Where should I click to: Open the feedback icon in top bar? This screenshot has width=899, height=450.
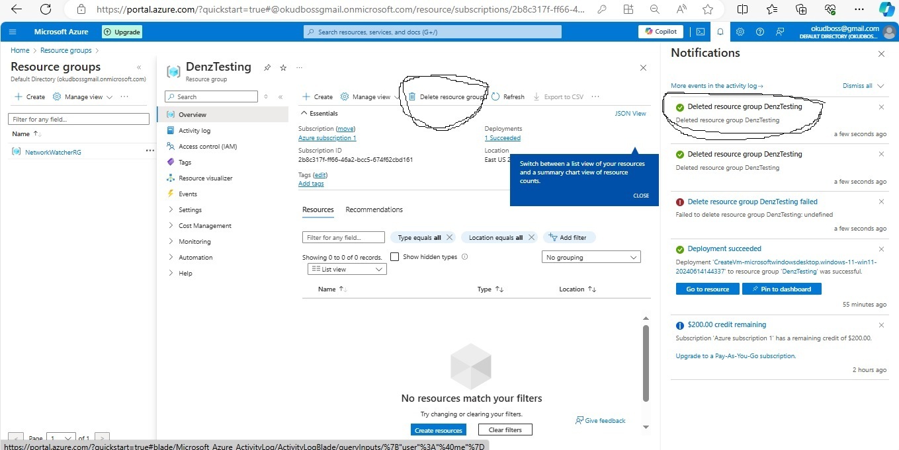click(x=780, y=32)
